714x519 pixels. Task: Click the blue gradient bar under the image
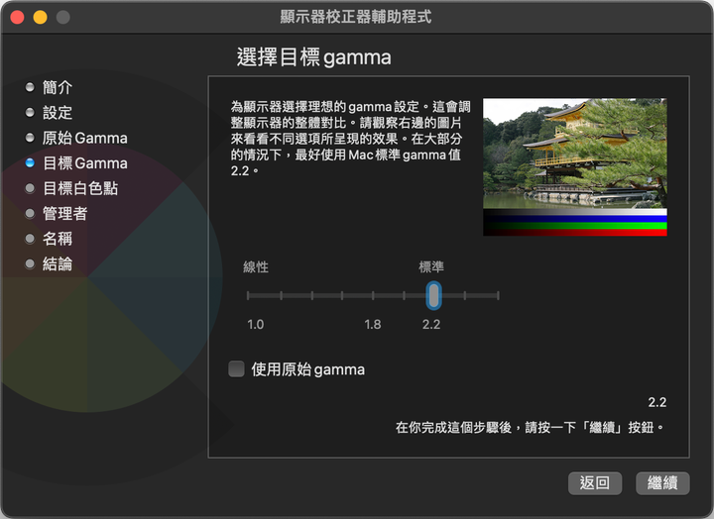pyautogui.click(x=574, y=219)
